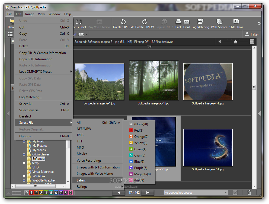Viewport: 269px width, 204px height.
Task: Choose Images with IPTC Information
Action: pyautogui.click(x=97, y=167)
